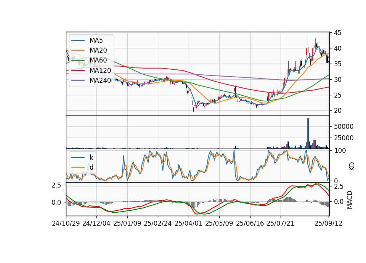Click the 25/07/21 date axis label

click(x=281, y=223)
